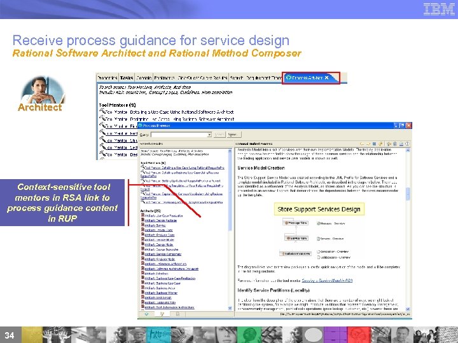Open the Tasks tab
The height and width of the screenshot is (343, 458).
[127, 78]
